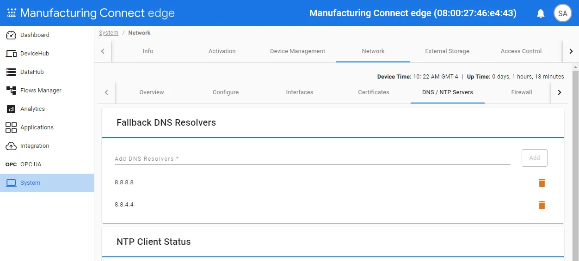This screenshot has width=579, height=261.
Task: Click the Fallback DNS Resolvers heading
Action: coord(166,122)
